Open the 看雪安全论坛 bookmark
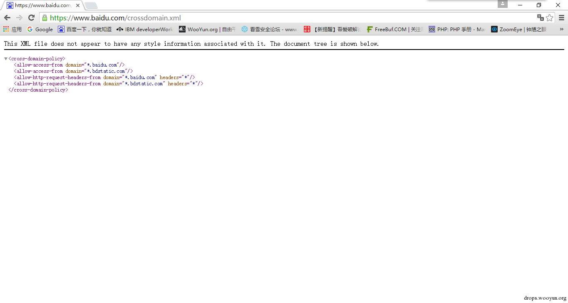568x303 pixels. 270,29
